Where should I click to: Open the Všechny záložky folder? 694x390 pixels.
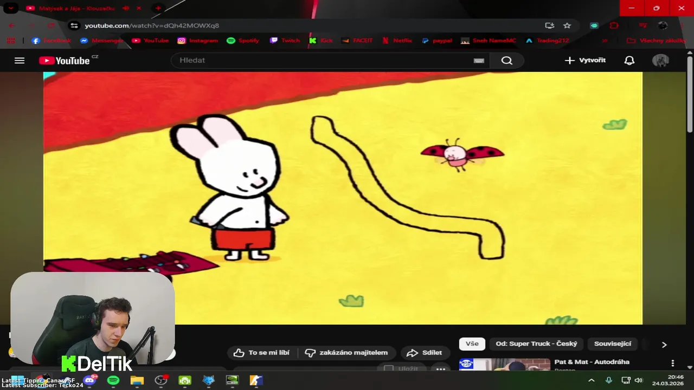tap(656, 41)
